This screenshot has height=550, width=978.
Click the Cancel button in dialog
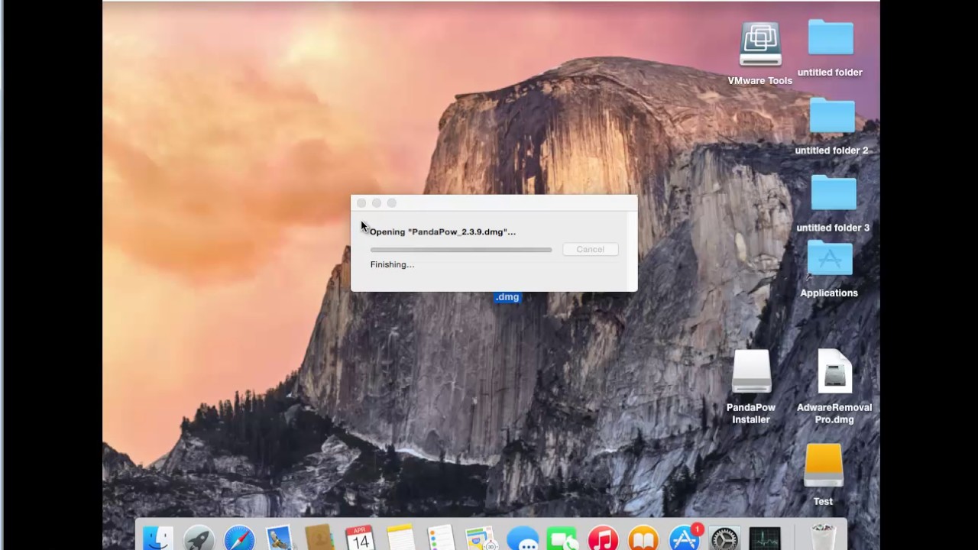coord(590,249)
